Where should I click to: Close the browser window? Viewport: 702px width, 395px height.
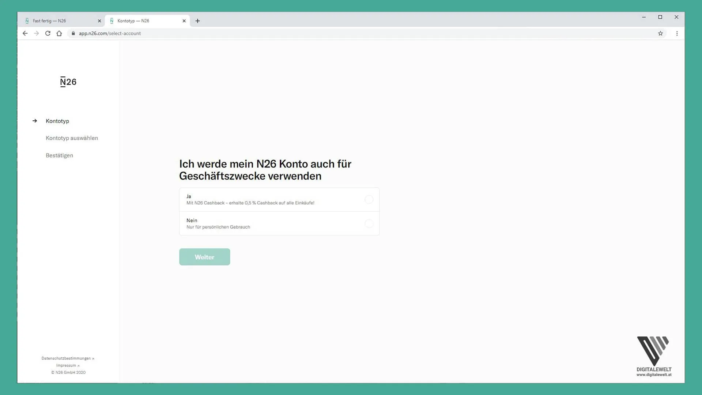pos(676,17)
